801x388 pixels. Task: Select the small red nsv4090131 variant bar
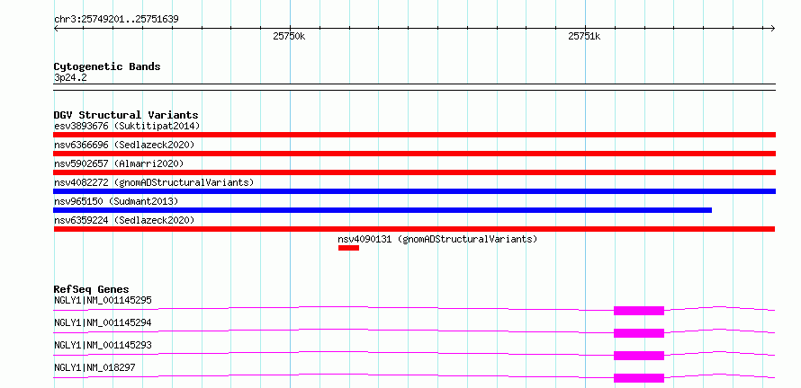click(348, 248)
